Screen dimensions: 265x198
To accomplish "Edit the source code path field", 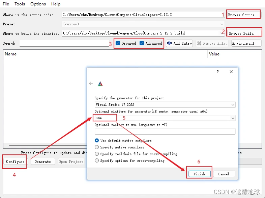I will coord(143,15).
